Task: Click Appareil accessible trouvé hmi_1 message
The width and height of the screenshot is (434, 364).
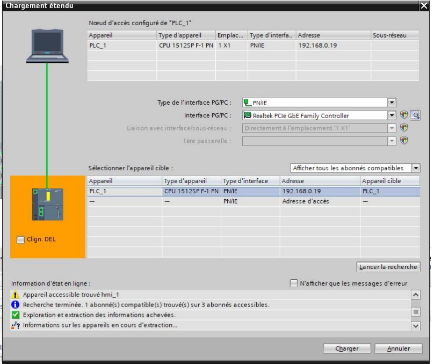Action: pyautogui.click(x=71, y=295)
